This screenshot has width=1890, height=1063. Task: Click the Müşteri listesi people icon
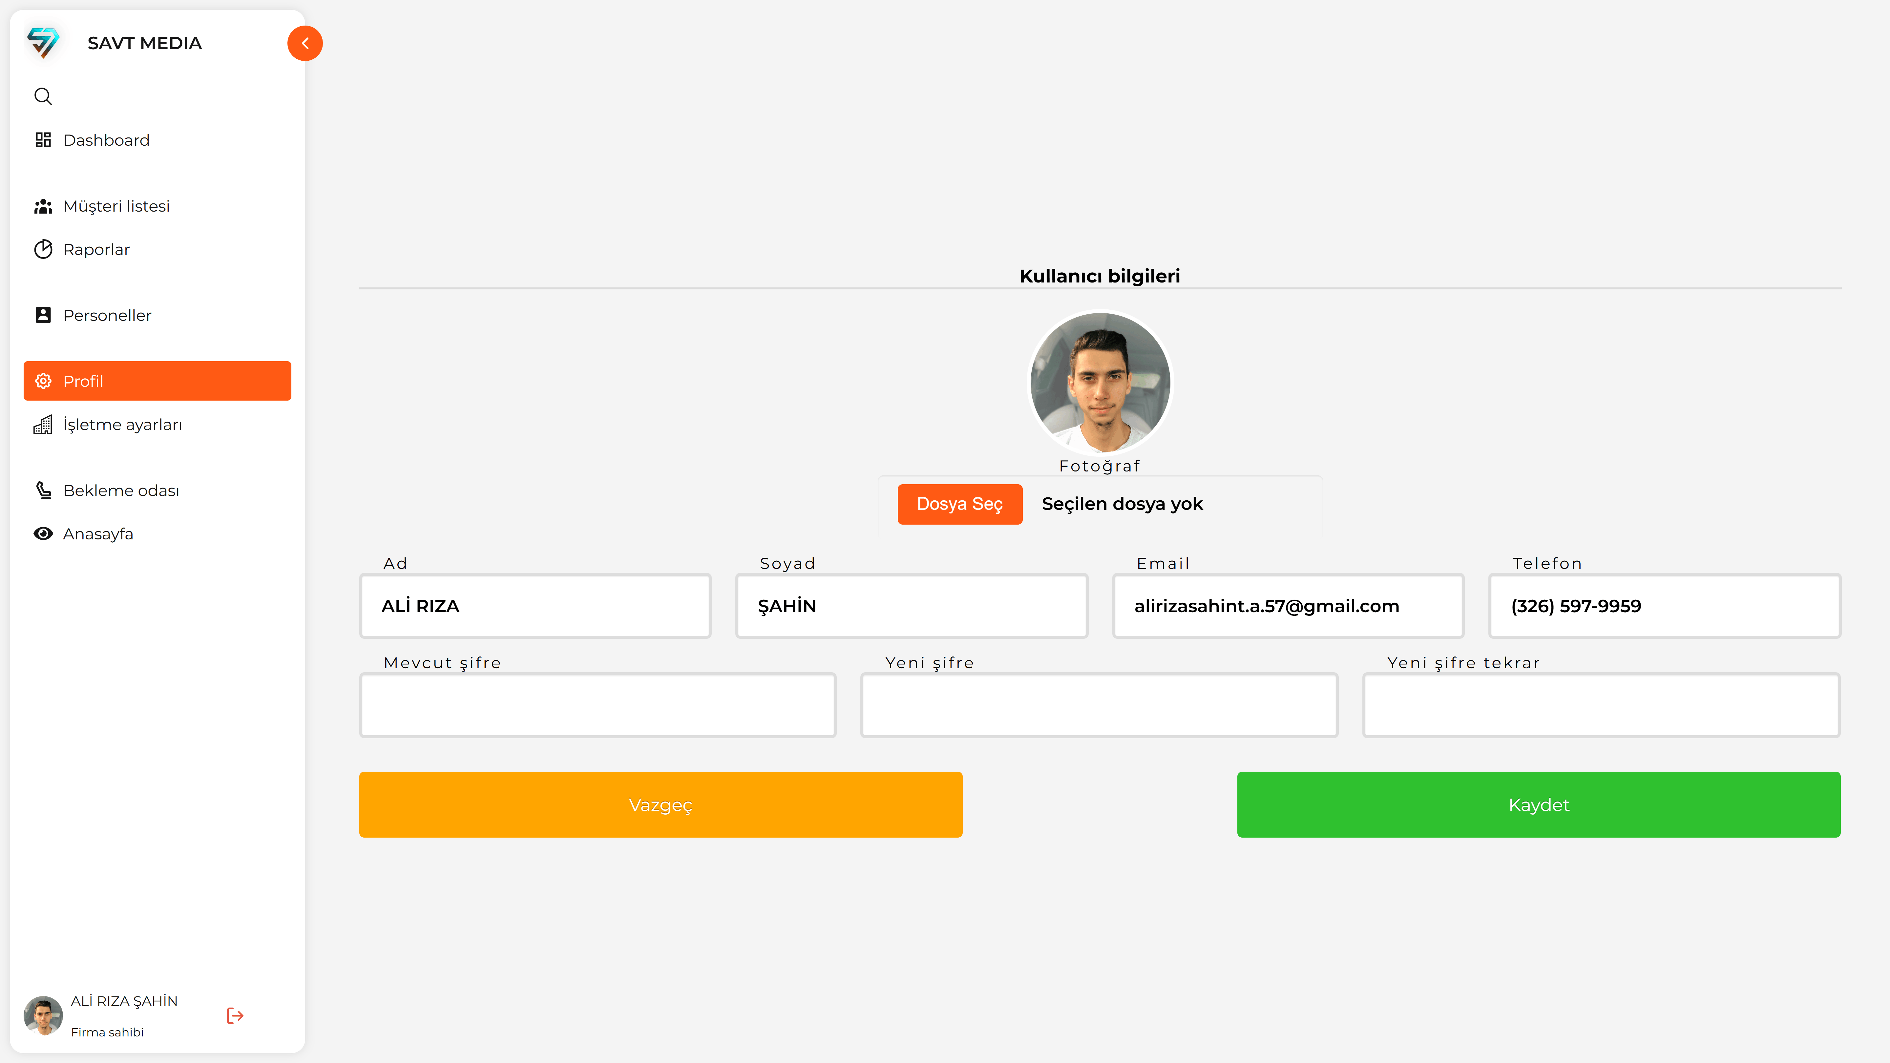(x=43, y=206)
